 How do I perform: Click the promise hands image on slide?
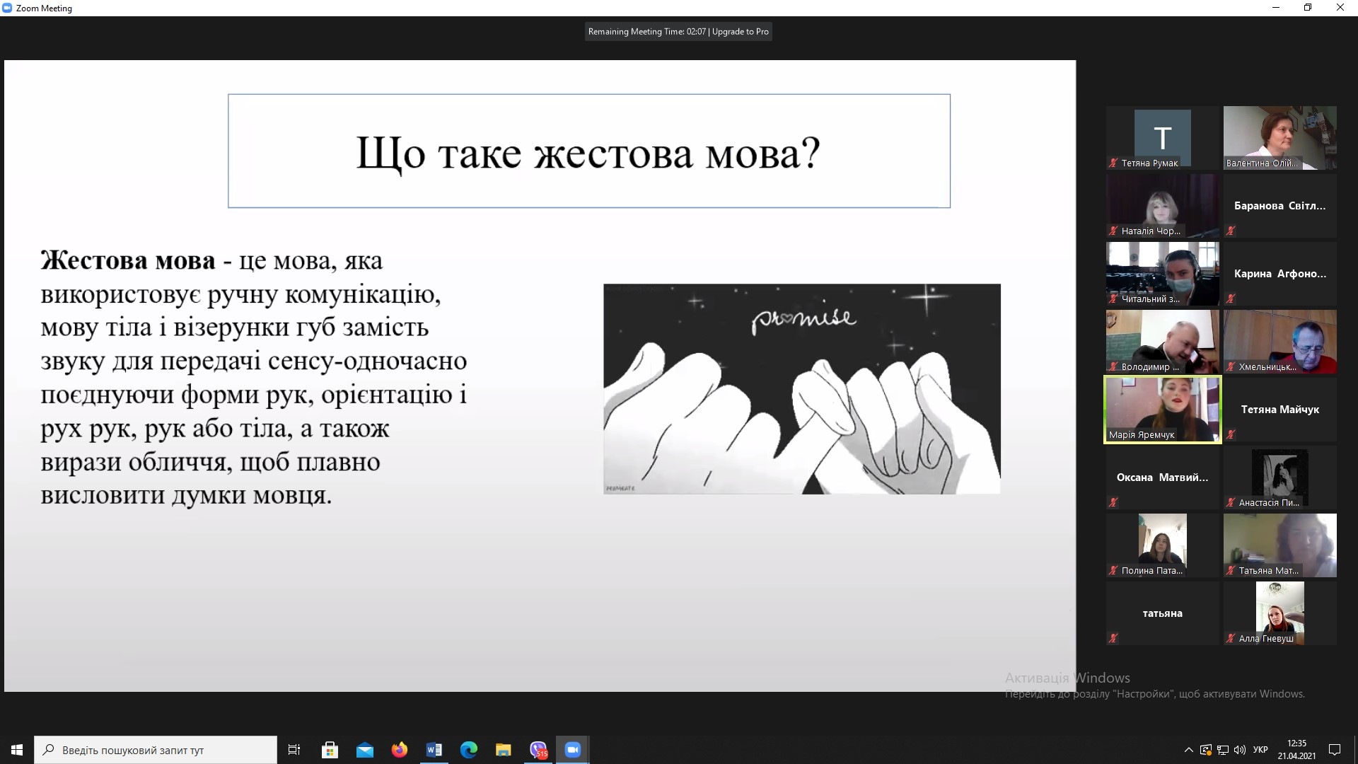(801, 388)
